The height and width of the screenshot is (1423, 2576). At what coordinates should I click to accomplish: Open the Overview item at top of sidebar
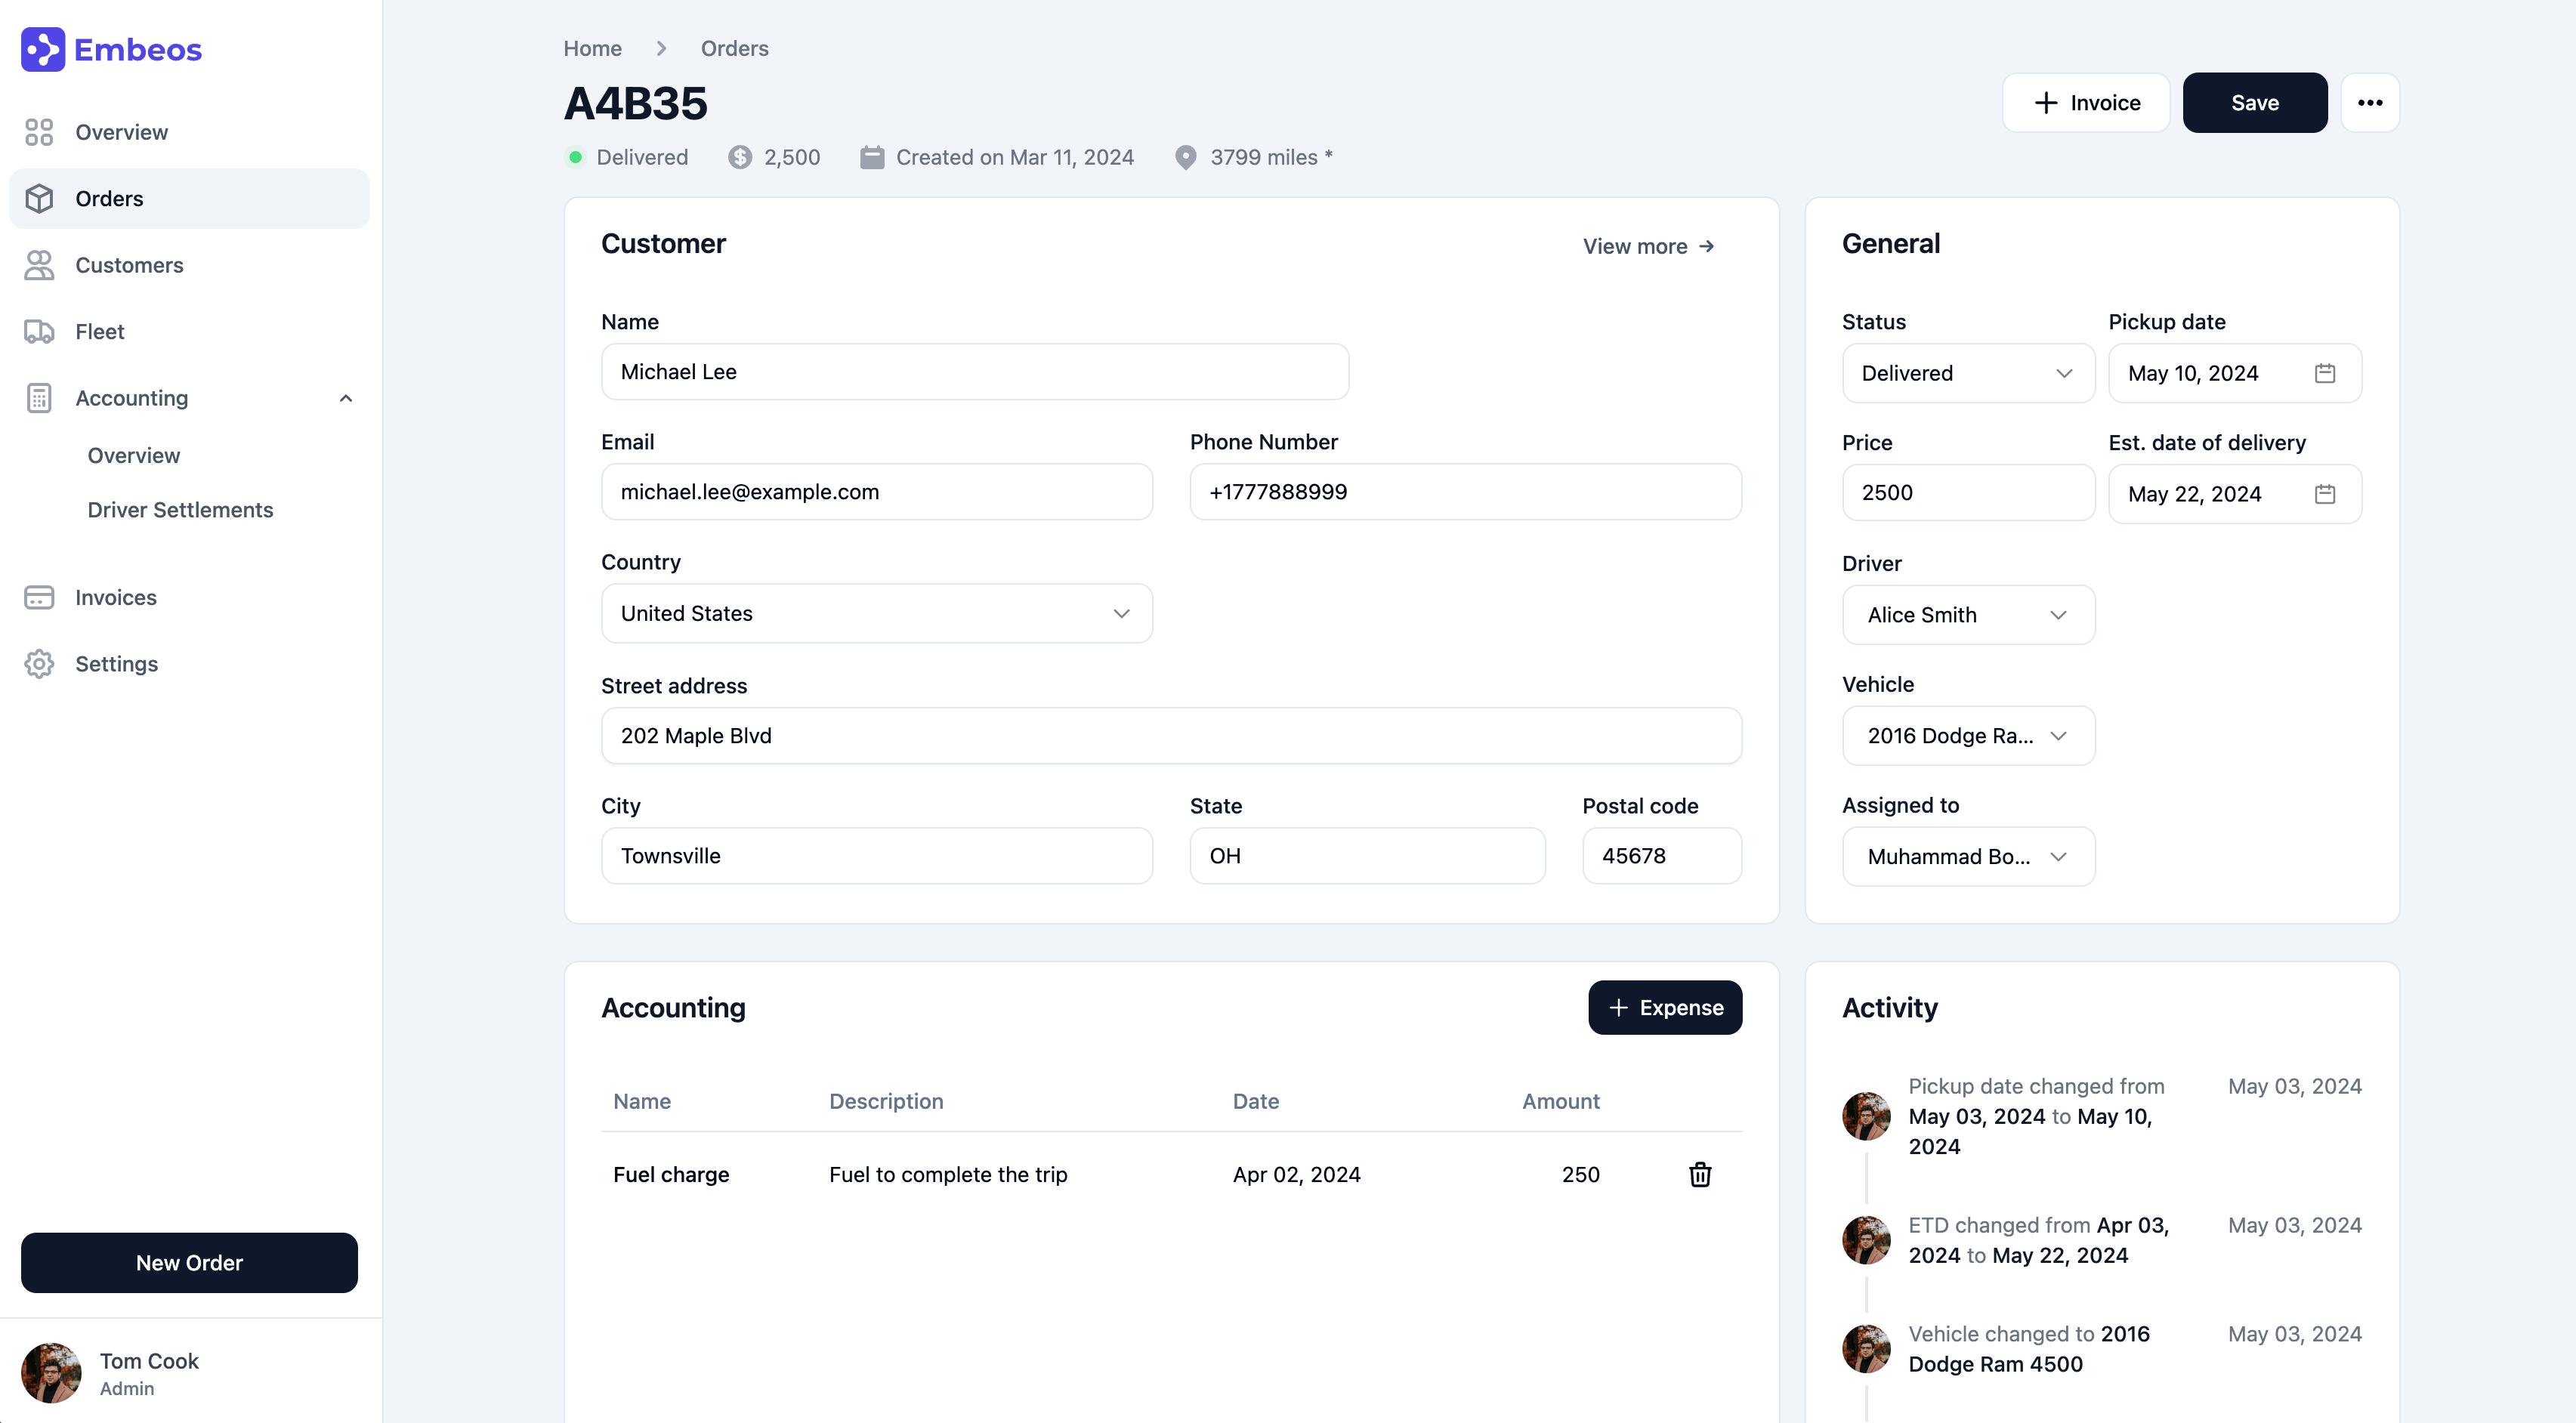click(121, 132)
